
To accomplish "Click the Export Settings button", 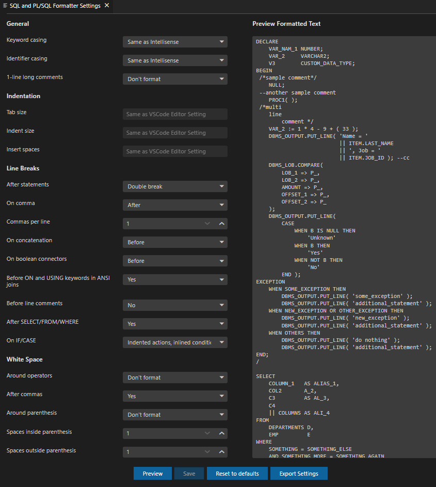I will (299, 474).
